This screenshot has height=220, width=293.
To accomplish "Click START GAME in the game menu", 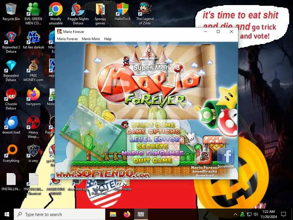I will coord(153,125).
